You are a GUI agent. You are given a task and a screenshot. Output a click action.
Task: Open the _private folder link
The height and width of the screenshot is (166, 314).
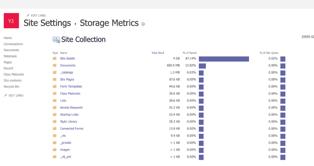pos(66,143)
